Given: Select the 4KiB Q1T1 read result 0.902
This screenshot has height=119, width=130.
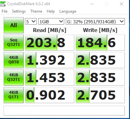Looking at the screenshot, I should 50,95.
